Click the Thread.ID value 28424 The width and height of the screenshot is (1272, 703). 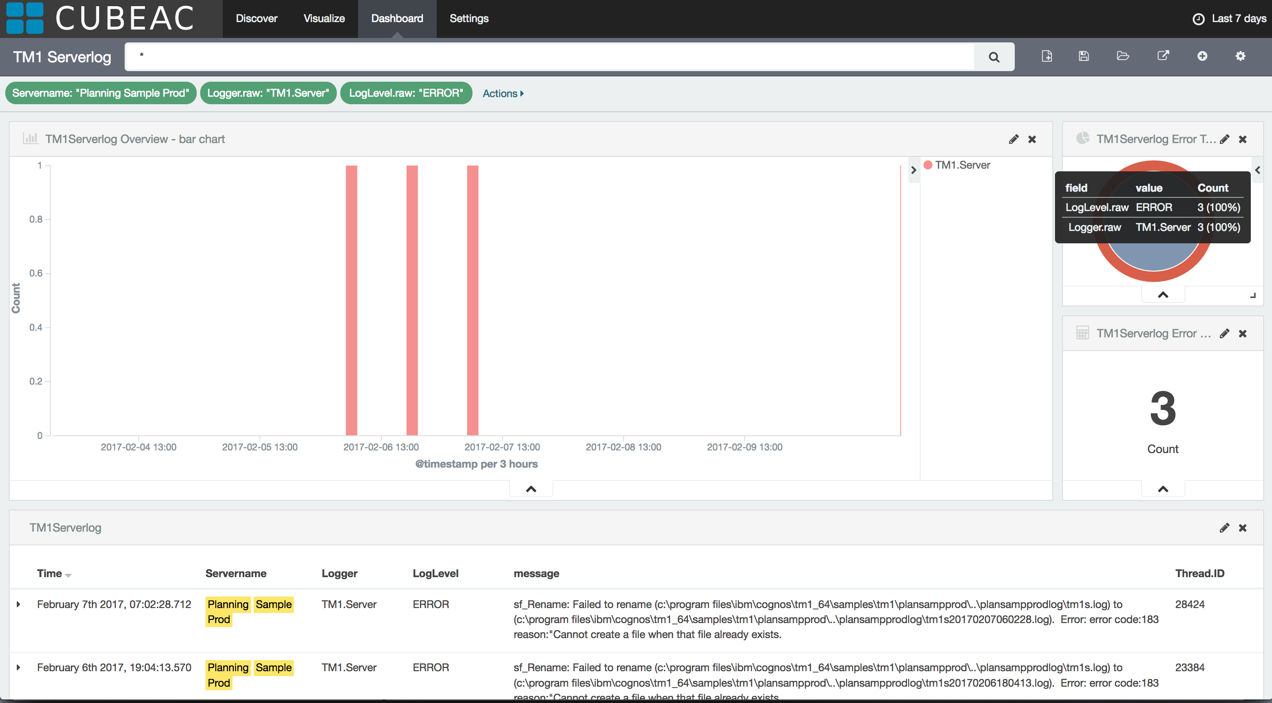click(x=1189, y=604)
